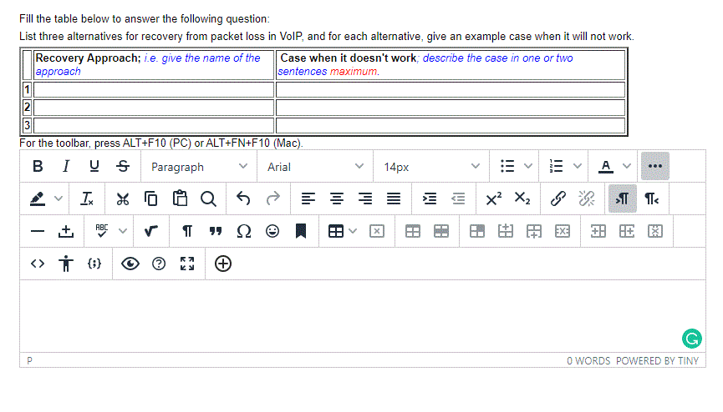Align text left
This screenshot has height=412, width=723.
[308, 198]
